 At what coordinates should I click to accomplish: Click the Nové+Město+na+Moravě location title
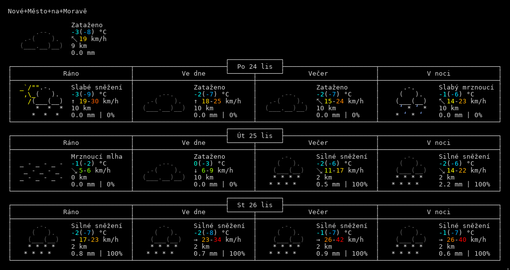point(47,11)
